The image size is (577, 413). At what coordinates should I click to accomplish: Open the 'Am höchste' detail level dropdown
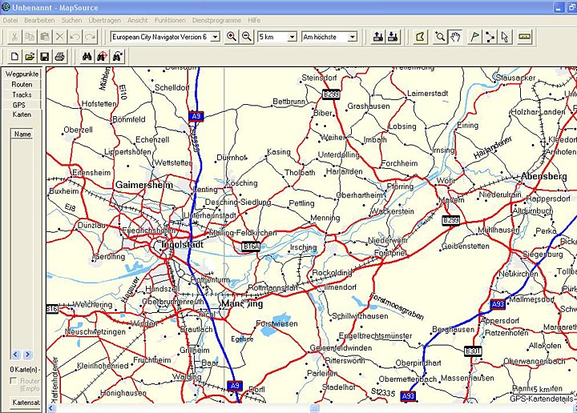pyautogui.click(x=352, y=37)
